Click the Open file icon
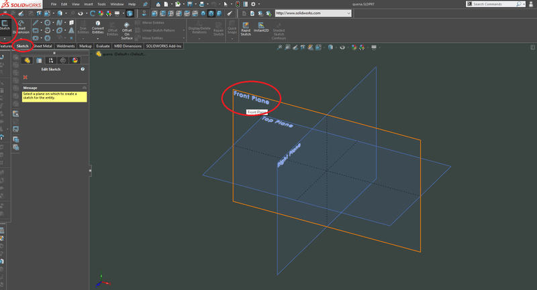Screen dimensions: 537x290 pyautogui.click(x=177, y=4)
